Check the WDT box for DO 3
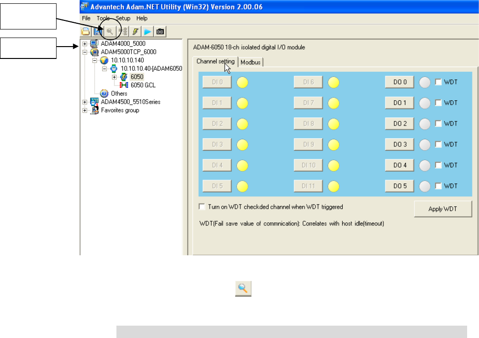Screen dimensions: 479x338 click(438, 144)
